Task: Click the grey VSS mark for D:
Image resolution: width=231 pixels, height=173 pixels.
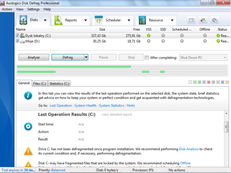Action: (x=149, y=41)
